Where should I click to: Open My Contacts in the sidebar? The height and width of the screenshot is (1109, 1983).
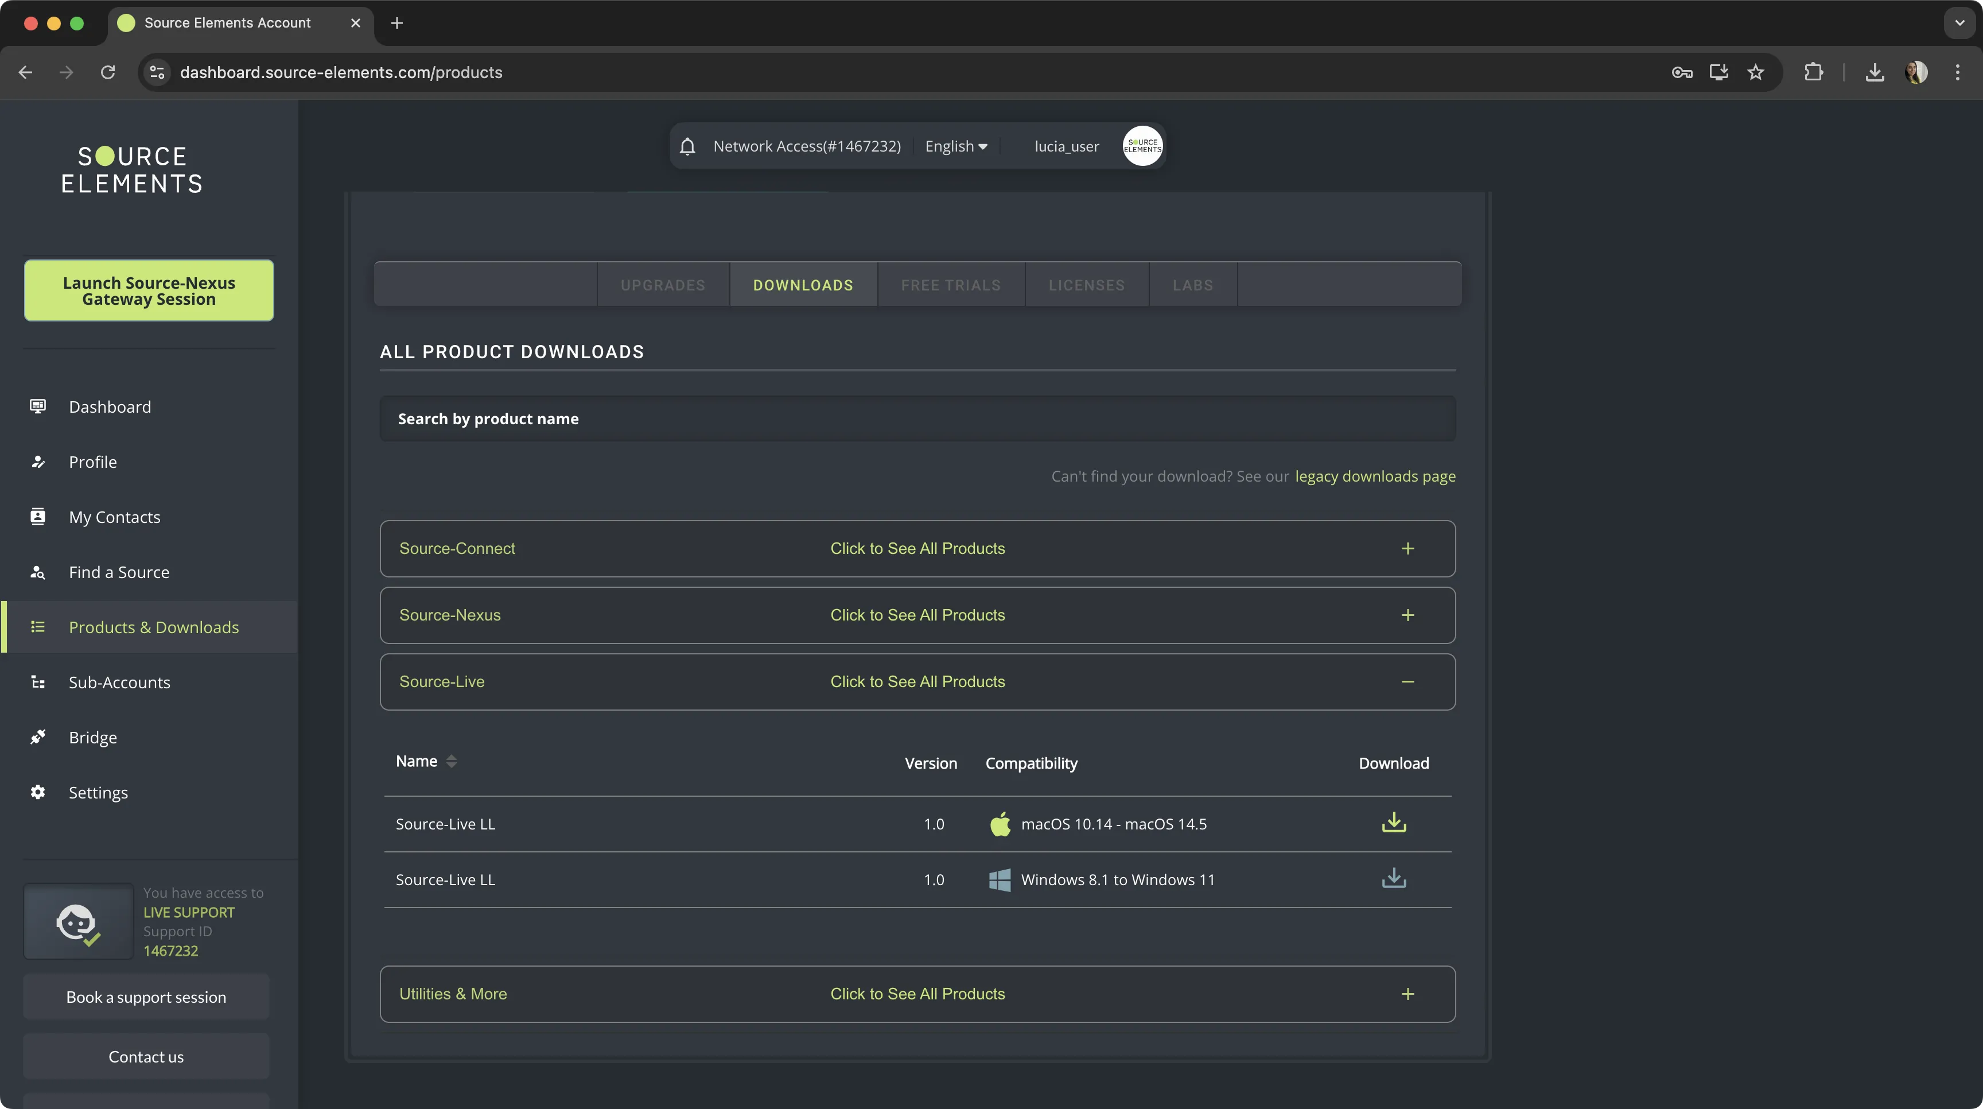point(115,517)
